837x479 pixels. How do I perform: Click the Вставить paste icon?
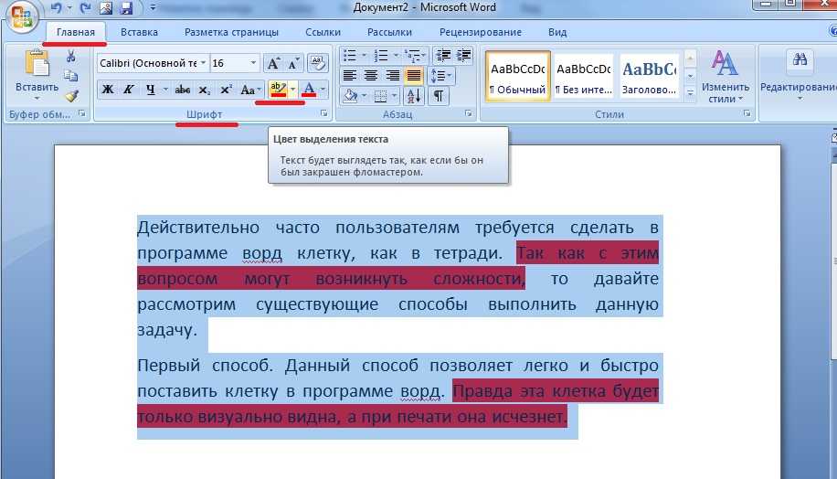(x=37, y=63)
